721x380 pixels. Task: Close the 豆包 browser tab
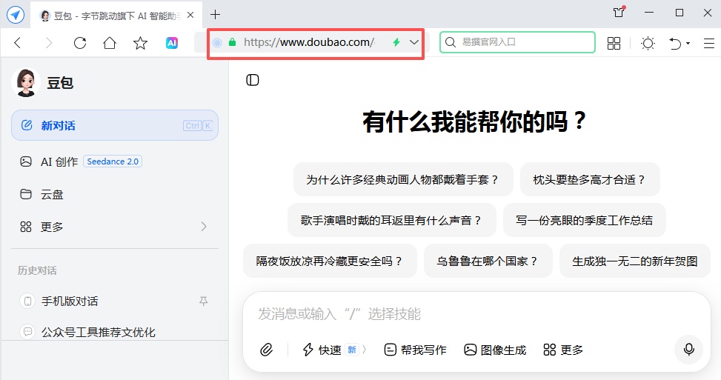click(190, 15)
